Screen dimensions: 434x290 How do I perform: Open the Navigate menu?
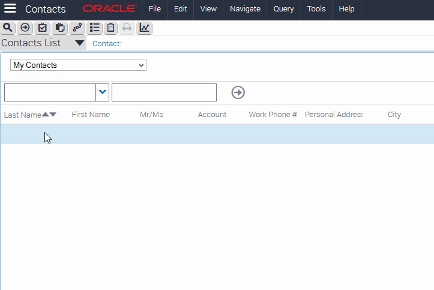pos(245,9)
